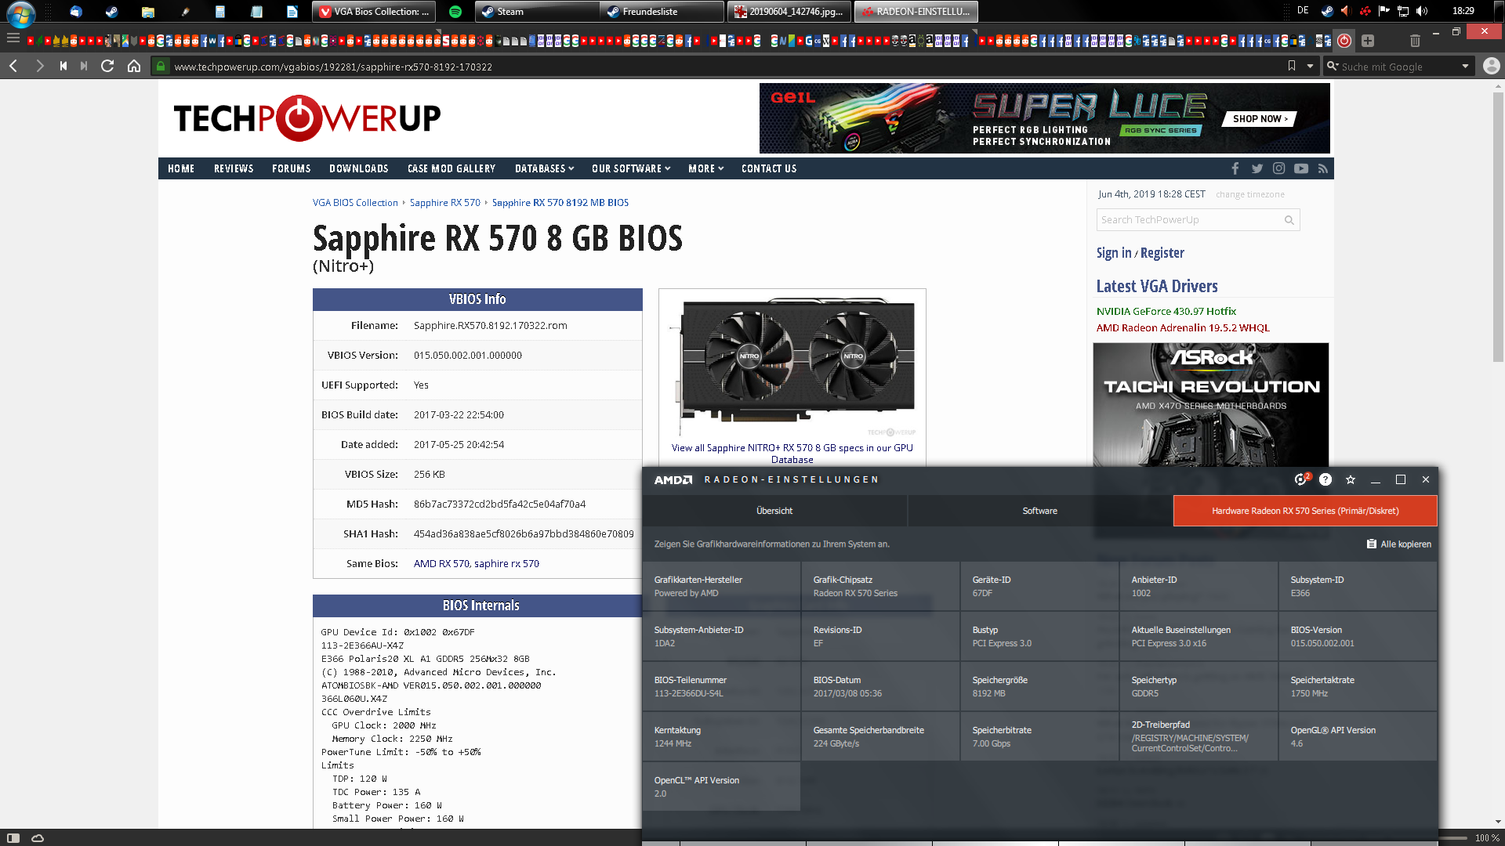Click the Register link
1505x846 pixels.
click(x=1162, y=253)
